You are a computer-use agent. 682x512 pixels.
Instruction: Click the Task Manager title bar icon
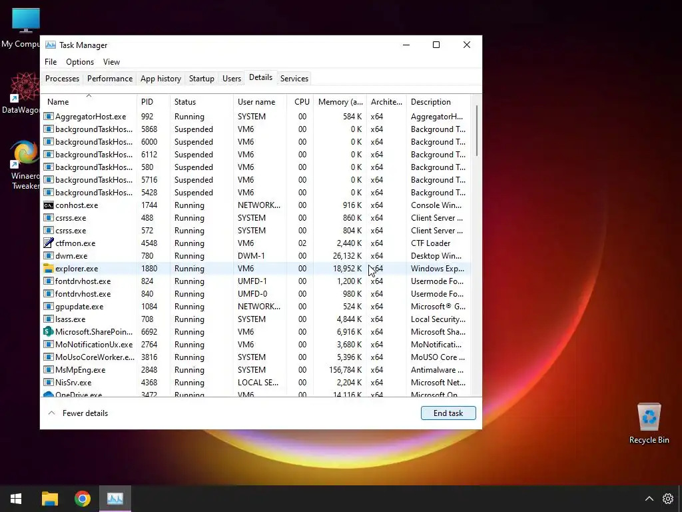(51, 45)
